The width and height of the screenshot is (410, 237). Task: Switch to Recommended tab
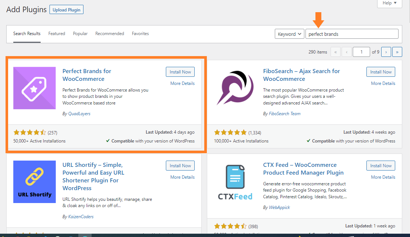pyautogui.click(x=110, y=34)
